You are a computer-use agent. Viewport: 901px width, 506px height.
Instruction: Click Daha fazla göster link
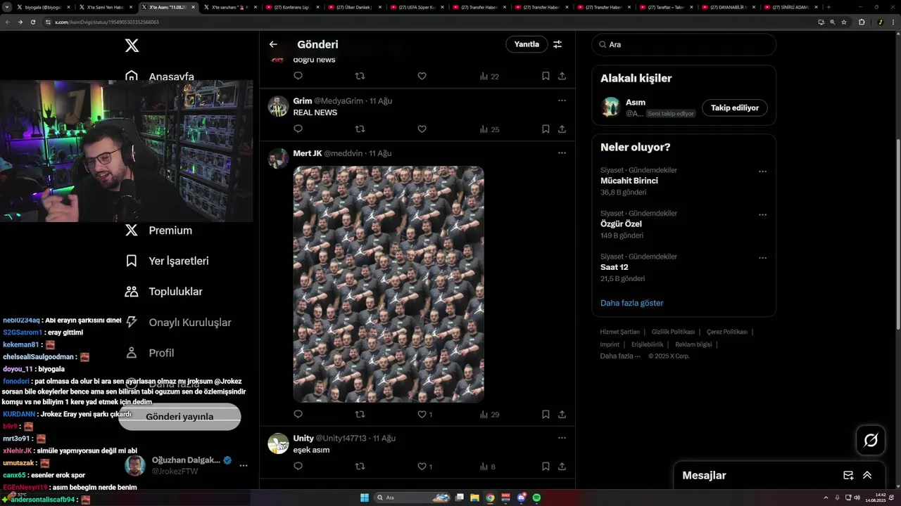[x=632, y=303]
